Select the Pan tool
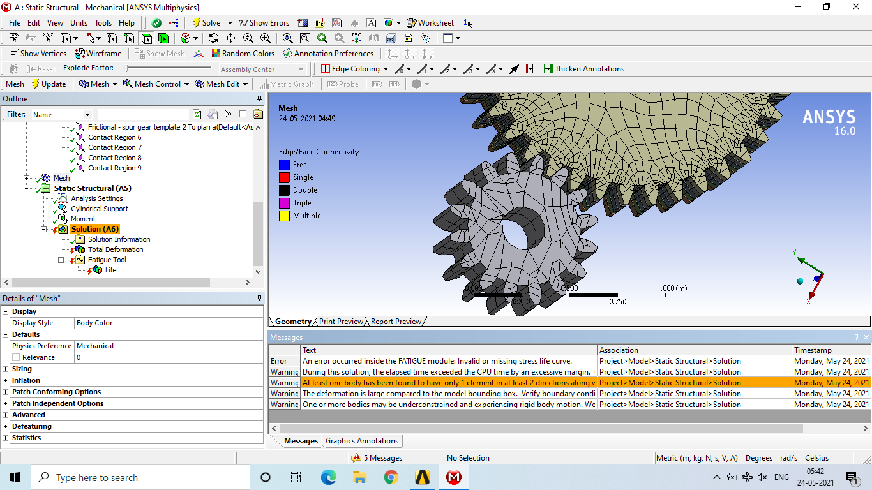This screenshot has width=872, height=490. [230, 38]
